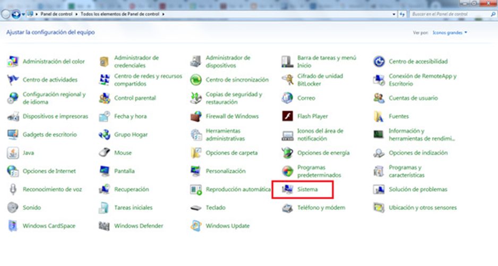Open Centro de redes y recursos compartidos icon

click(104, 79)
